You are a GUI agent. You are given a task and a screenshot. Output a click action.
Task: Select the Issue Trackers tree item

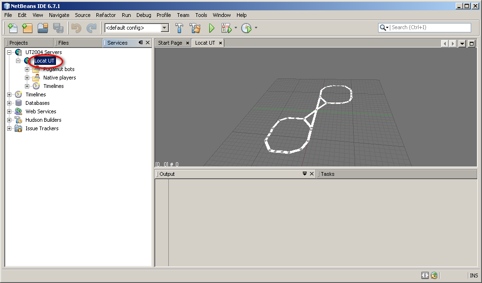tap(42, 128)
